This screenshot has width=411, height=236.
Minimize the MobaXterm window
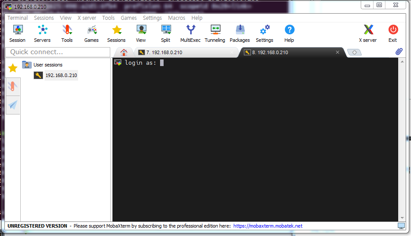pos(367,5)
